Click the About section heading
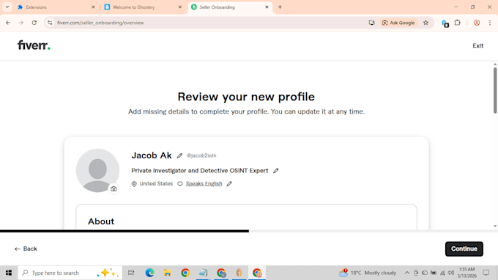This screenshot has width=498, height=280. pyautogui.click(x=101, y=221)
